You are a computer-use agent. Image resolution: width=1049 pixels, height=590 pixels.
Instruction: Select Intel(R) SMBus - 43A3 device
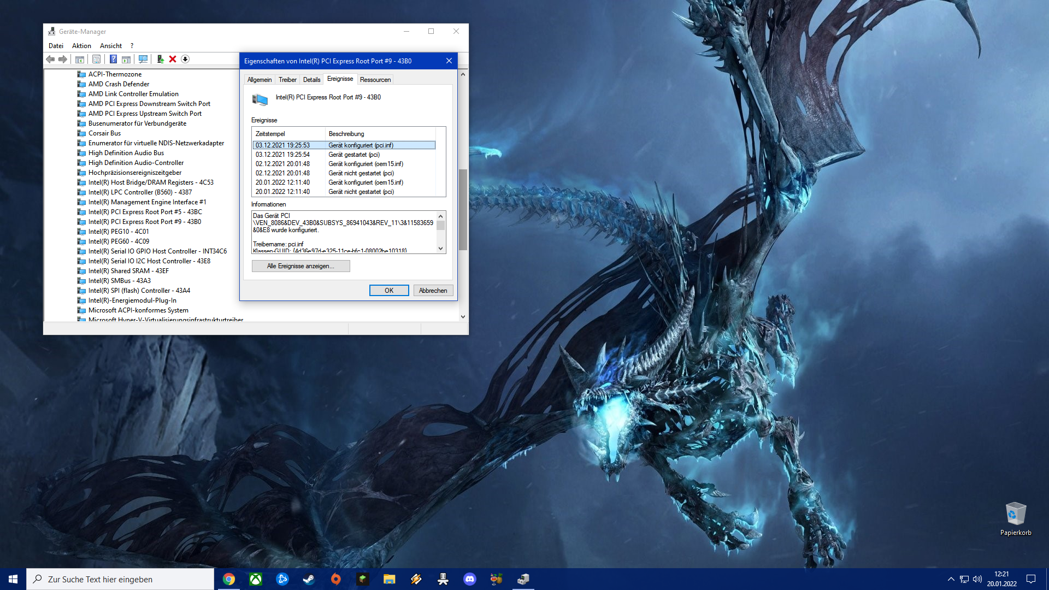tap(119, 281)
